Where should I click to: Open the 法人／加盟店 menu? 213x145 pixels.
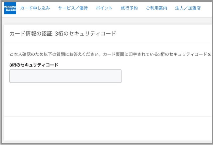[x=188, y=8]
